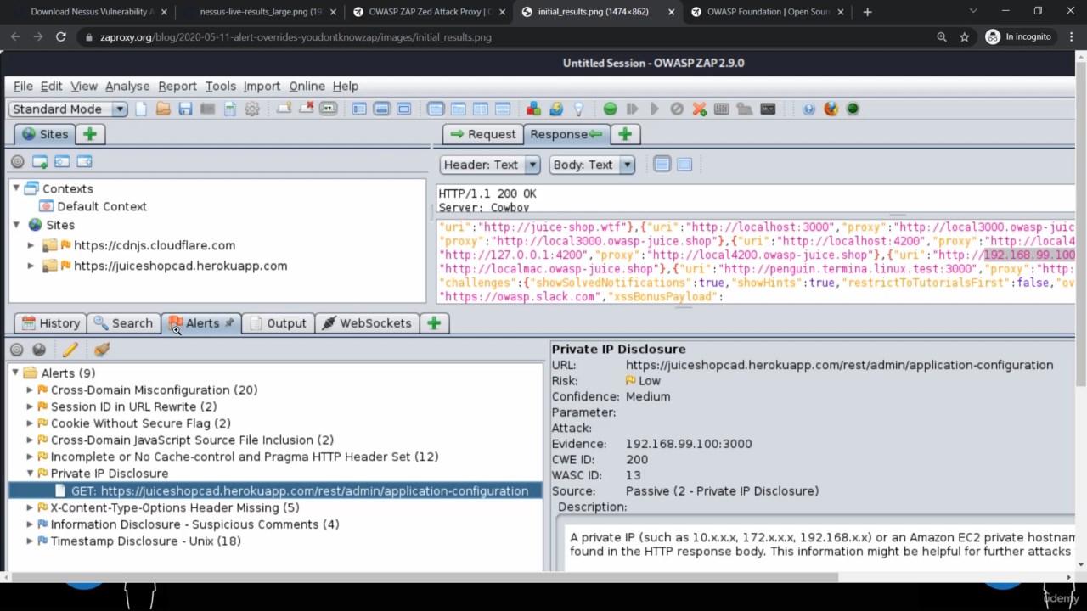Image resolution: width=1087 pixels, height=611 pixels.
Task: Click the new context icon in Sites toolbar
Action: point(40,161)
